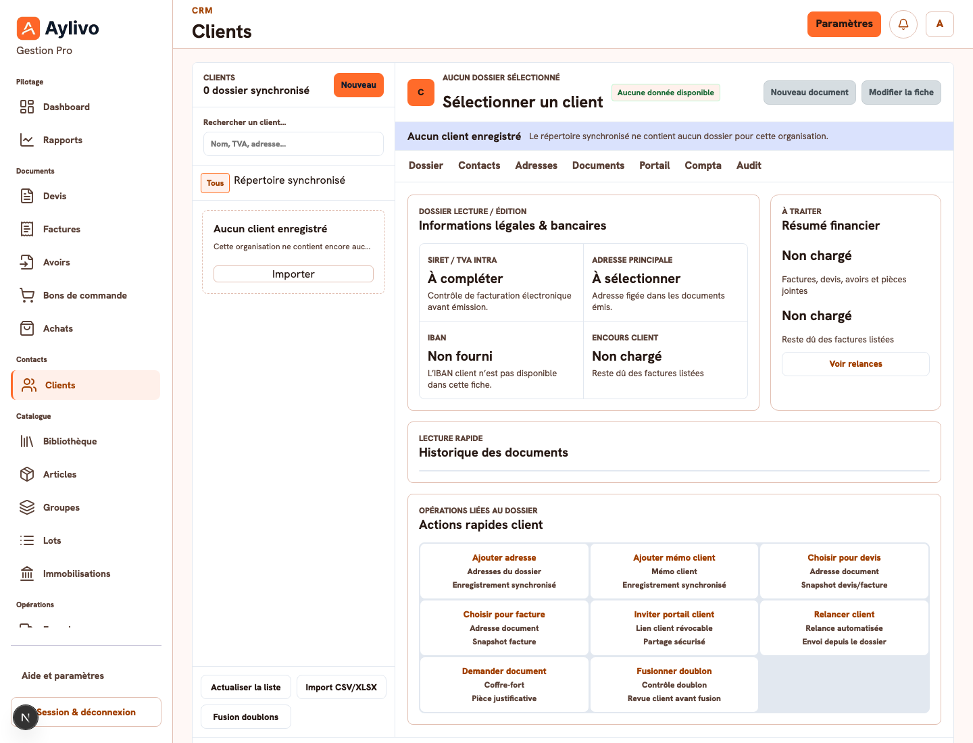Open the Factures icon in sidebar
Screen dimensions: 973x743
27,229
